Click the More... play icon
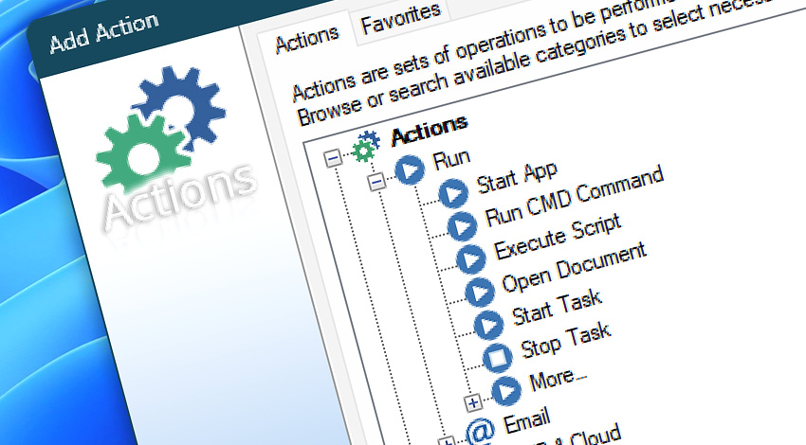The width and height of the screenshot is (806, 445). click(506, 391)
